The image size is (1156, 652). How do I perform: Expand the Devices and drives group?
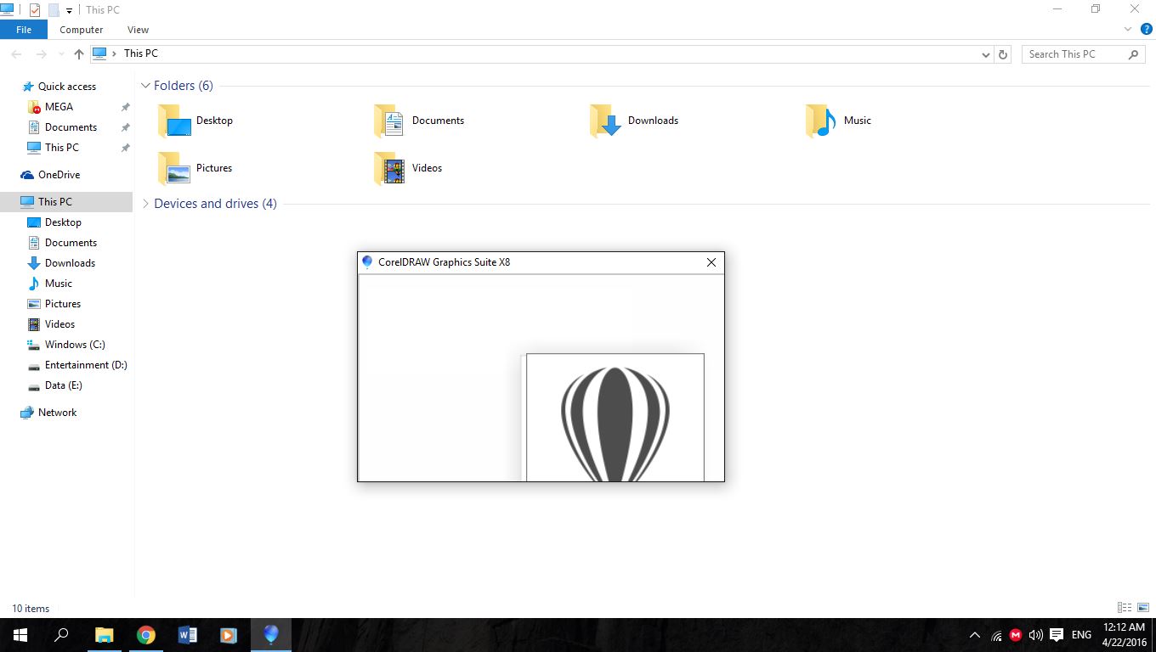(146, 204)
